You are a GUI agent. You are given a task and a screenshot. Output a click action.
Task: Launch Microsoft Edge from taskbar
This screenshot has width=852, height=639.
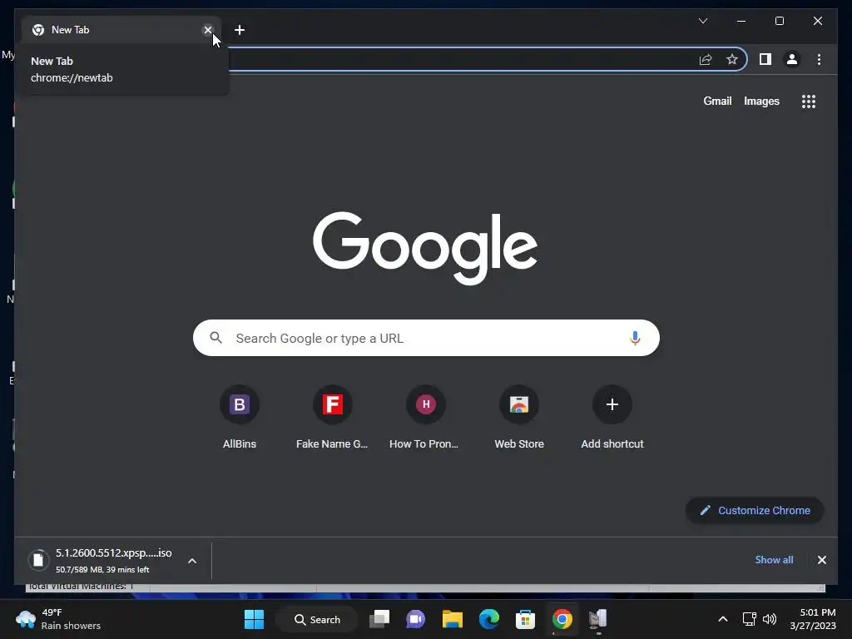(x=489, y=619)
